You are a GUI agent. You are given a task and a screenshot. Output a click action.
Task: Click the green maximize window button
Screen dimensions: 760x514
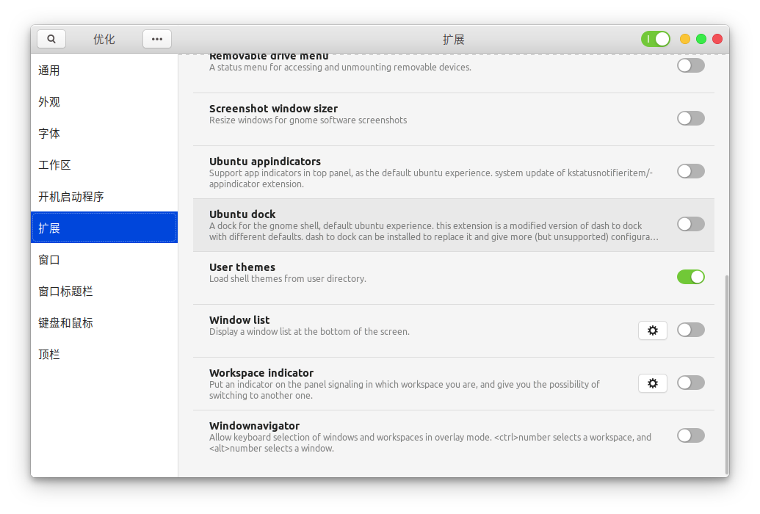coord(701,39)
